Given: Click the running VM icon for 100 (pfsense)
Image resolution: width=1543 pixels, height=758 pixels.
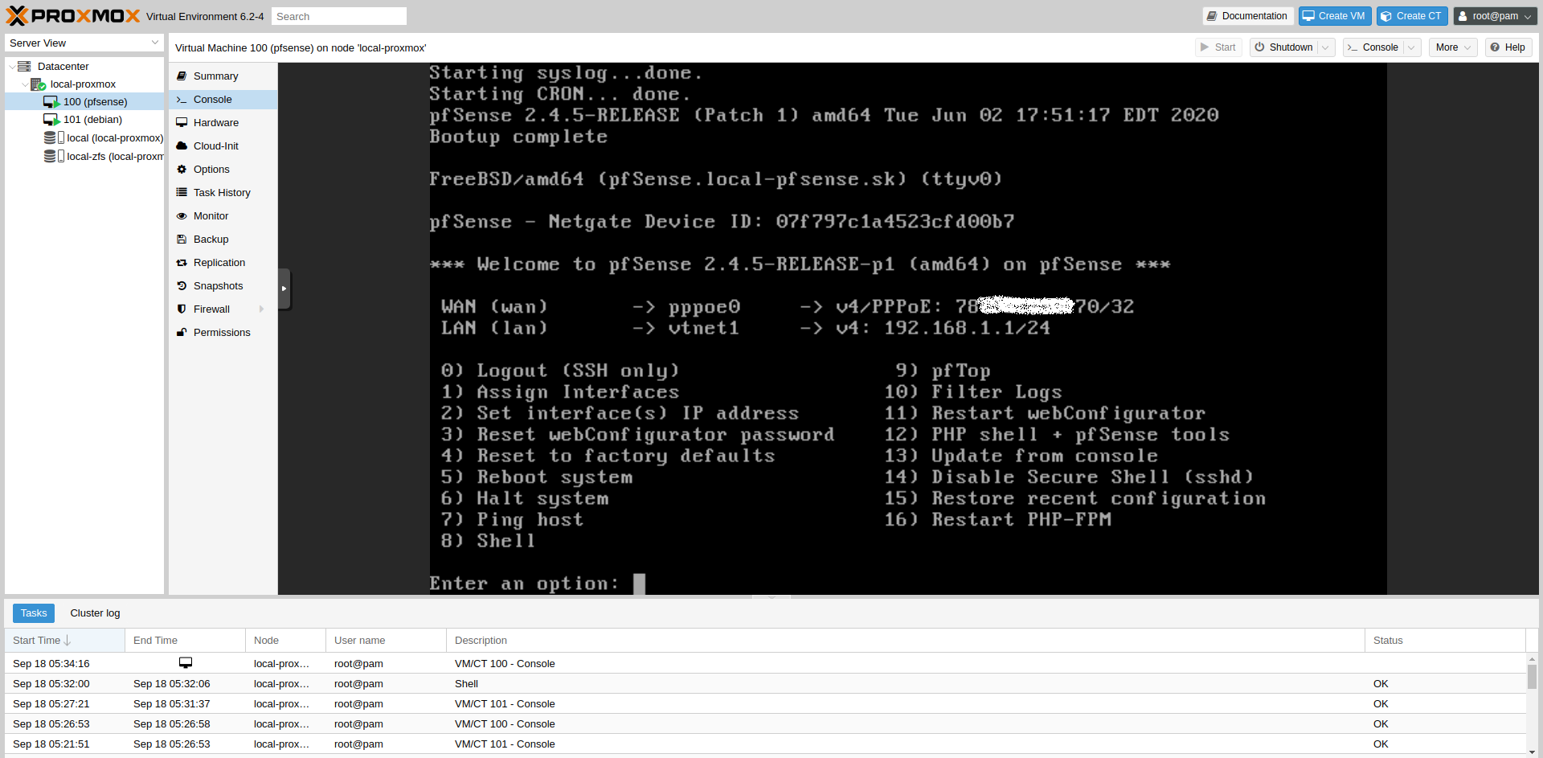Looking at the screenshot, I should coord(51,102).
